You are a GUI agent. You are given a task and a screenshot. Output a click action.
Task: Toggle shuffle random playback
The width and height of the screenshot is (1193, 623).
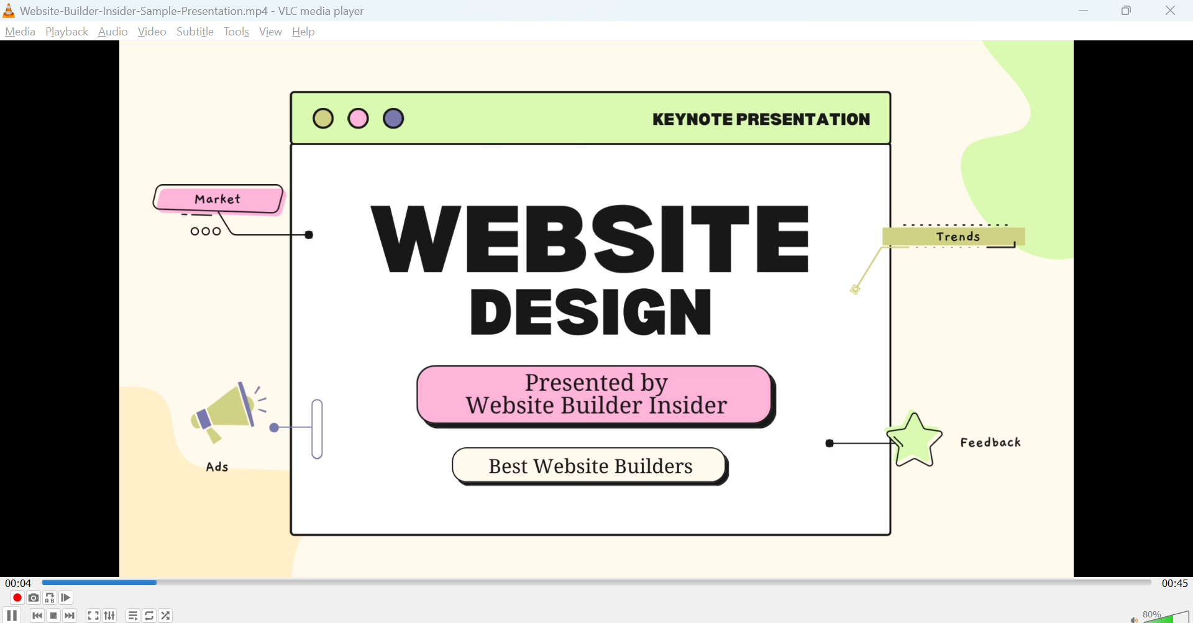pyautogui.click(x=165, y=616)
